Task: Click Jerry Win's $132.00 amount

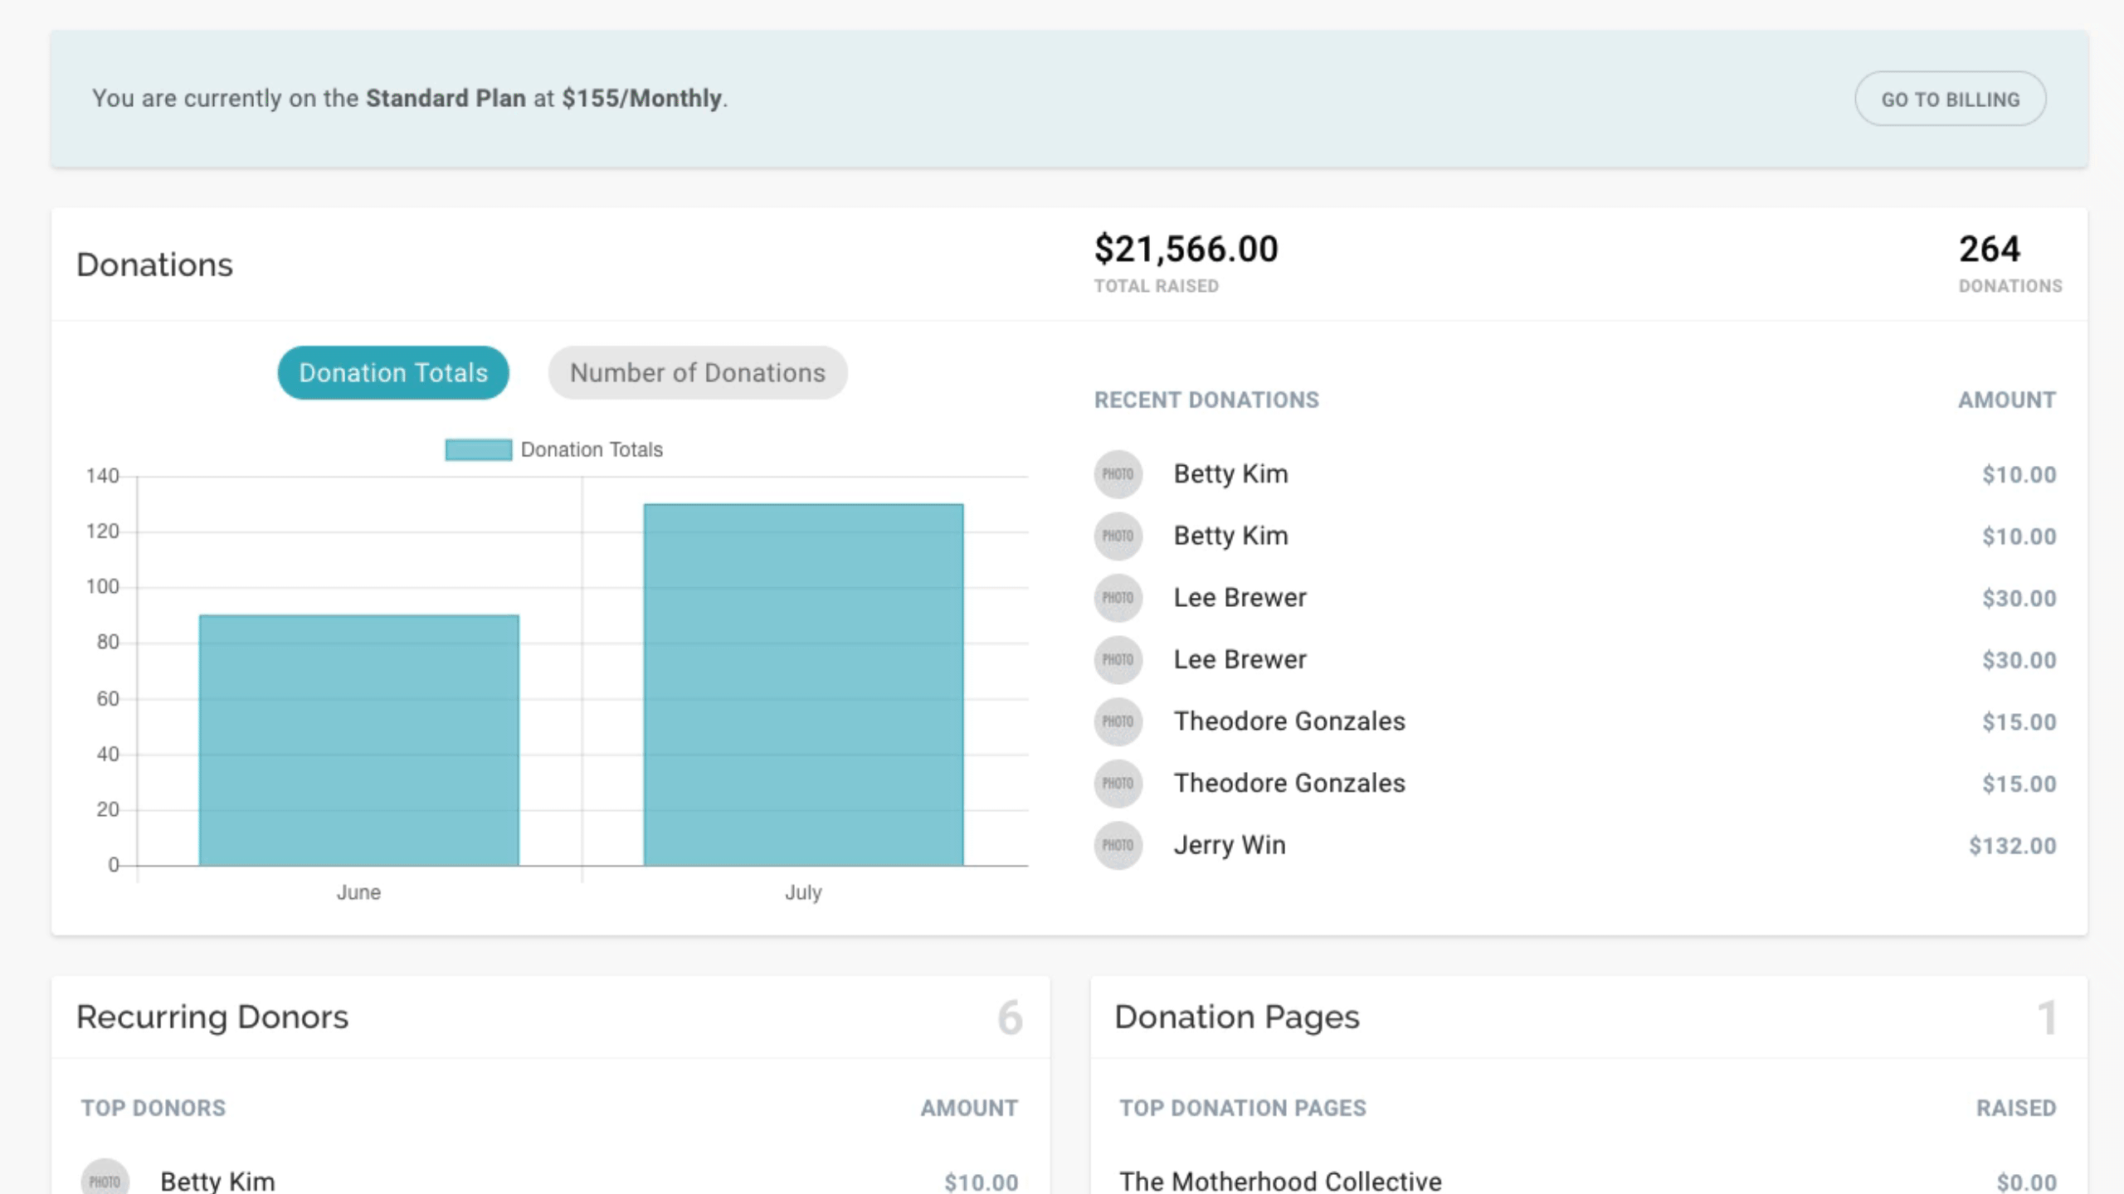Action: [x=2013, y=846]
